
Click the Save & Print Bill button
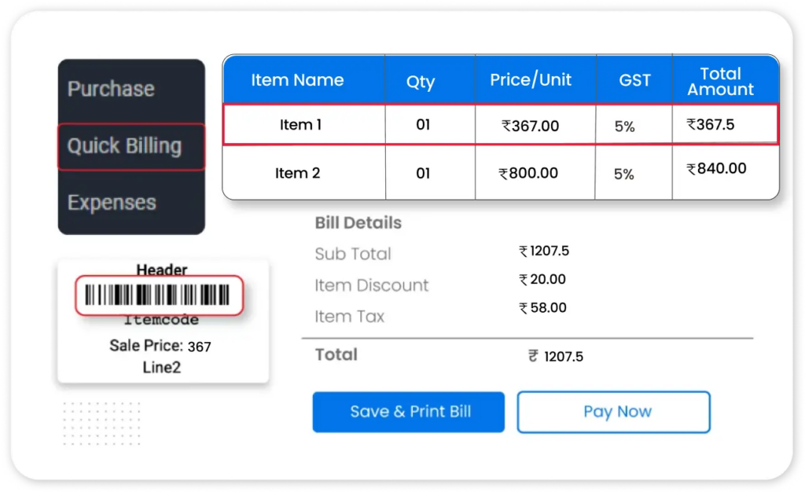pyautogui.click(x=408, y=412)
